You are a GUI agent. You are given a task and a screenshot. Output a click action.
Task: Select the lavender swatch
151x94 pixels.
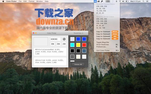[x=72, y=39]
